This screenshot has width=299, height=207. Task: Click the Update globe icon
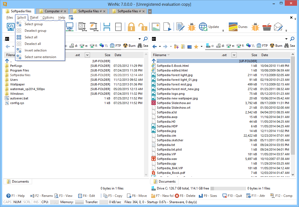click(203, 27)
